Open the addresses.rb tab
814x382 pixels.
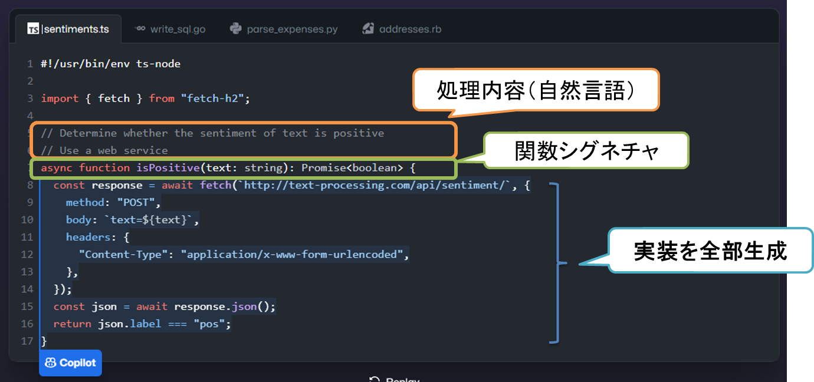click(410, 29)
